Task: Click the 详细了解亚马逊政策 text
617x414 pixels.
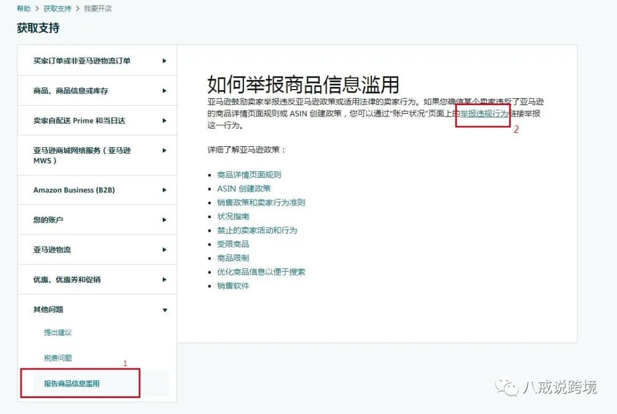Action: coord(247,150)
